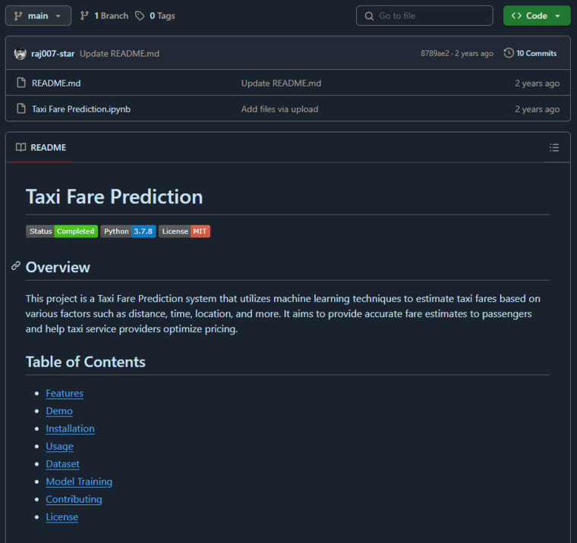Viewport: 577px width, 543px height.
Task: Open the main branch selector dropdown
Action: coord(38,16)
